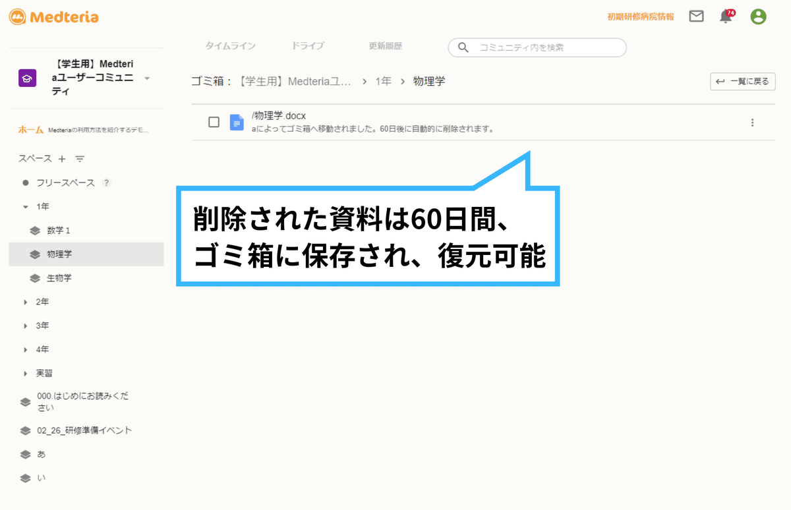Select the 生物学 space
Screen dimensions: 791x510
(x=59, y=278)
